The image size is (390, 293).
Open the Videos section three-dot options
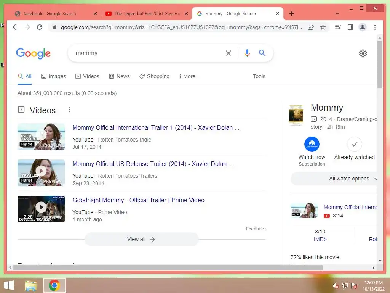click(x=69, y=109)
